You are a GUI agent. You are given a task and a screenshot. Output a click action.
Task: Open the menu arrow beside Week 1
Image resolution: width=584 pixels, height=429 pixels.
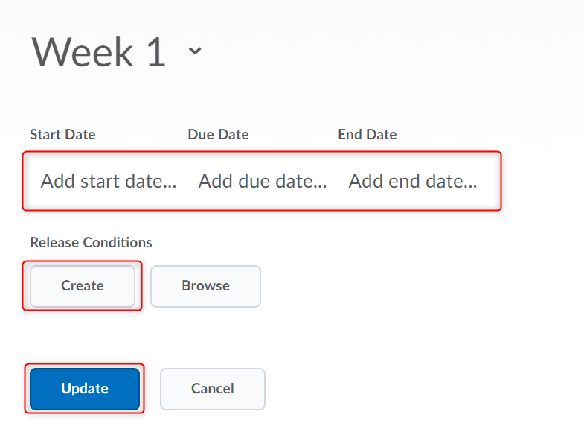click(x=195, y=51)
